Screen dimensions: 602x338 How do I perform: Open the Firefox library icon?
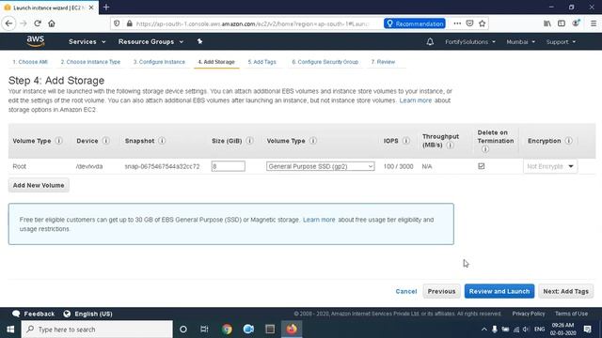tap(547, 23)
